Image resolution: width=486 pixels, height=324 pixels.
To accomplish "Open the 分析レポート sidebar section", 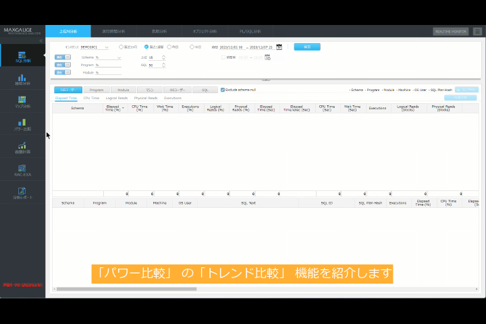I will tap(23, 192).
